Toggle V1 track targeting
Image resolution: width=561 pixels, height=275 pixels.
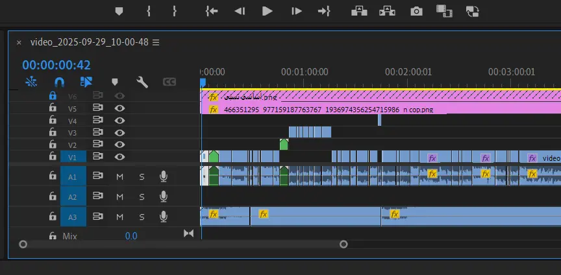tap(73, 157)
